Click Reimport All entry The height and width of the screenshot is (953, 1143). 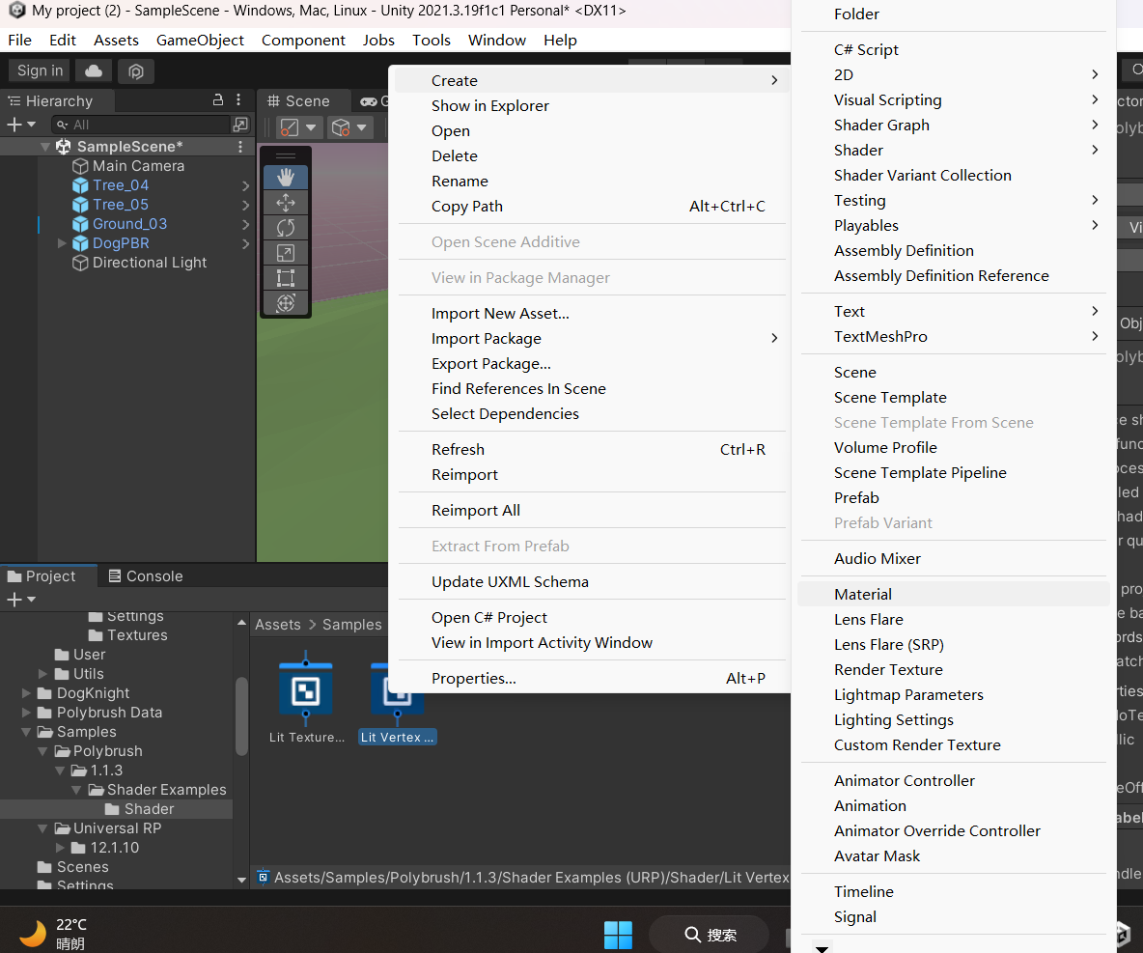pyautogui.click(x=592, y=511)
